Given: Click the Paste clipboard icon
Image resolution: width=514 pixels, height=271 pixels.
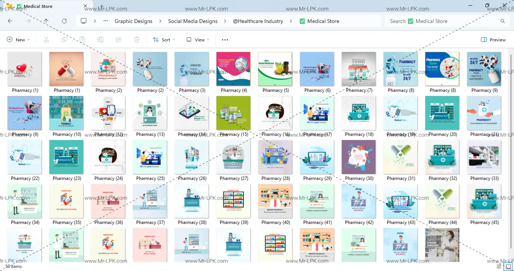Looking at the screenshot, I should (82, 40).
